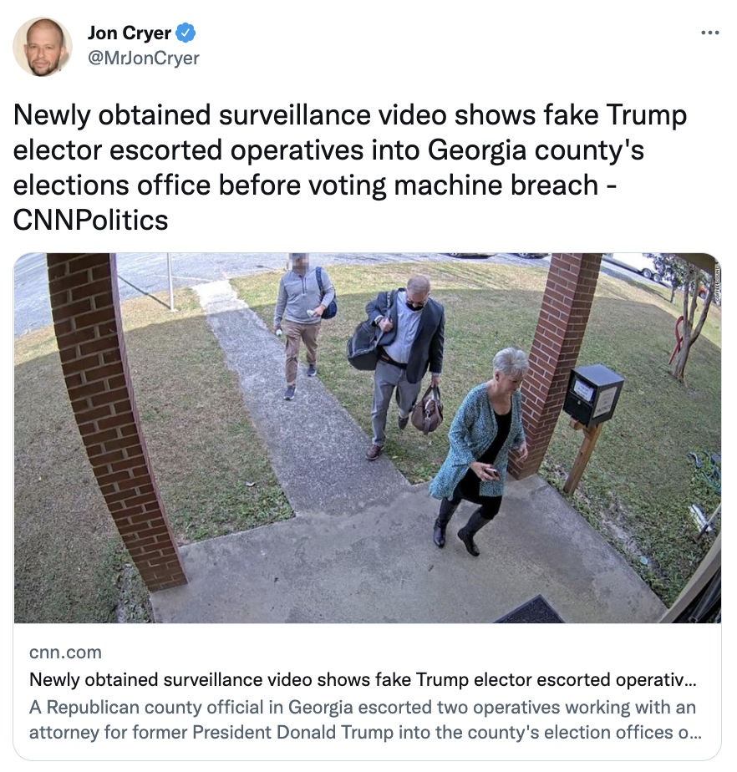This screenshot has height=772, width=737.
Task: Open the cnn.com domain link
Action: [65, 652]
